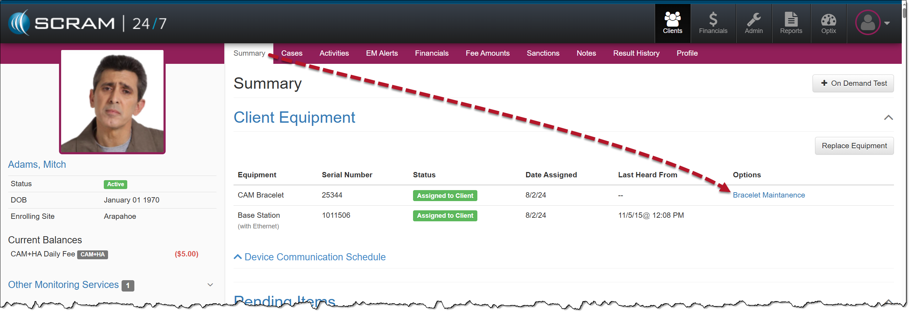Open the user account dropdown arrow
Image resolution: width=911 pixels, height=316 pixels.
(887, 23)
